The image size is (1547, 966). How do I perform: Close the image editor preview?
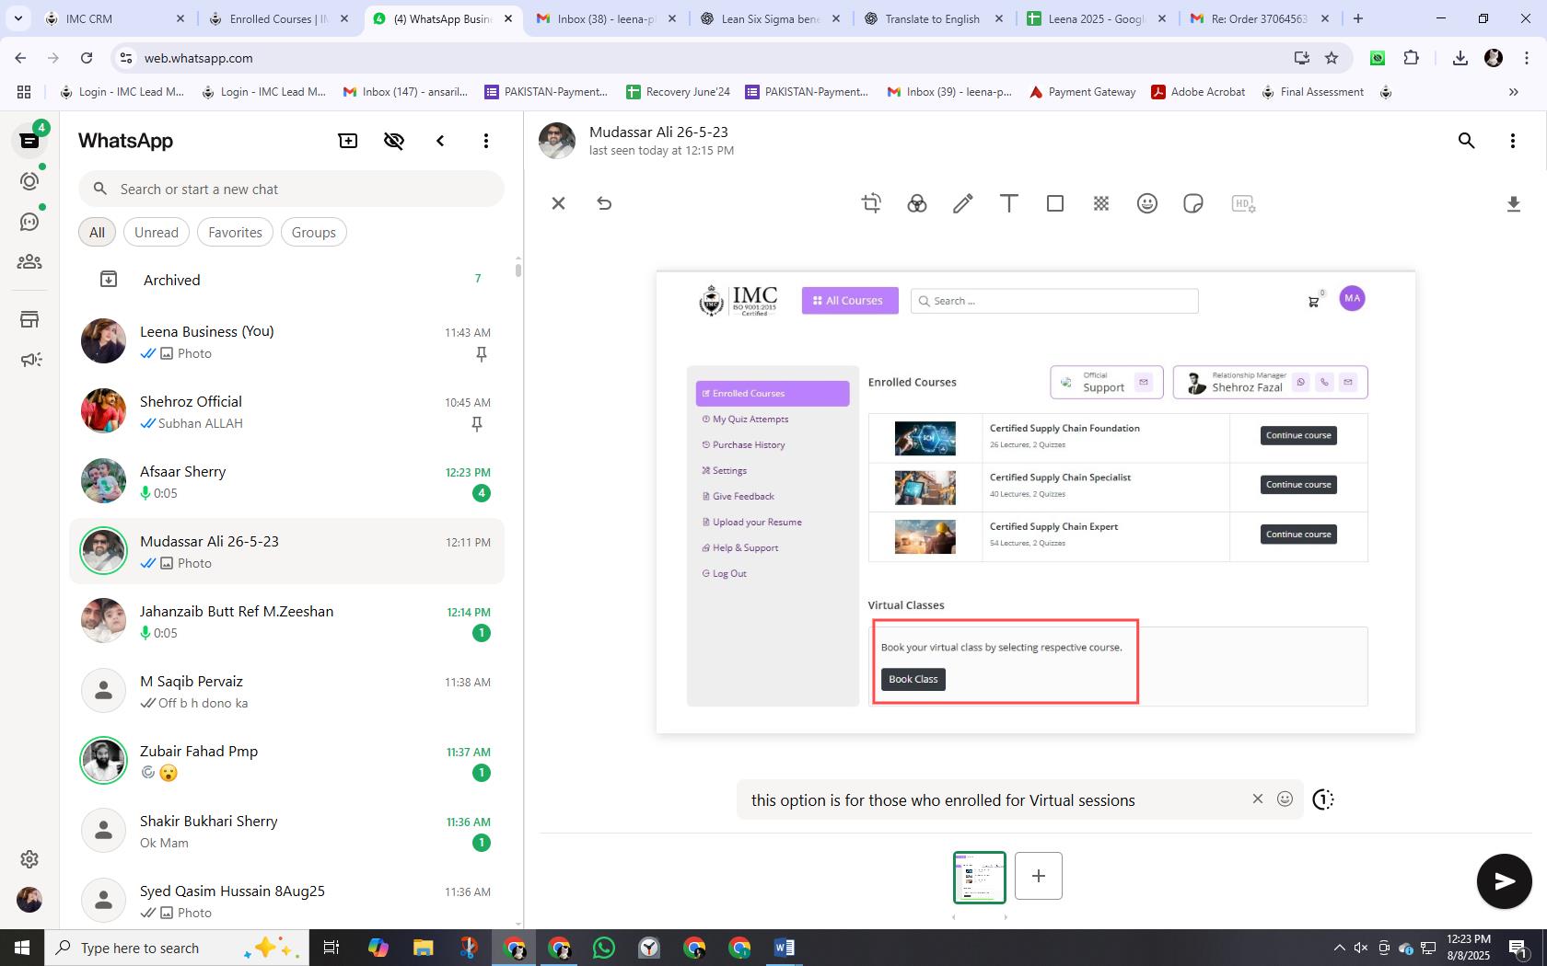coord(558,203)
